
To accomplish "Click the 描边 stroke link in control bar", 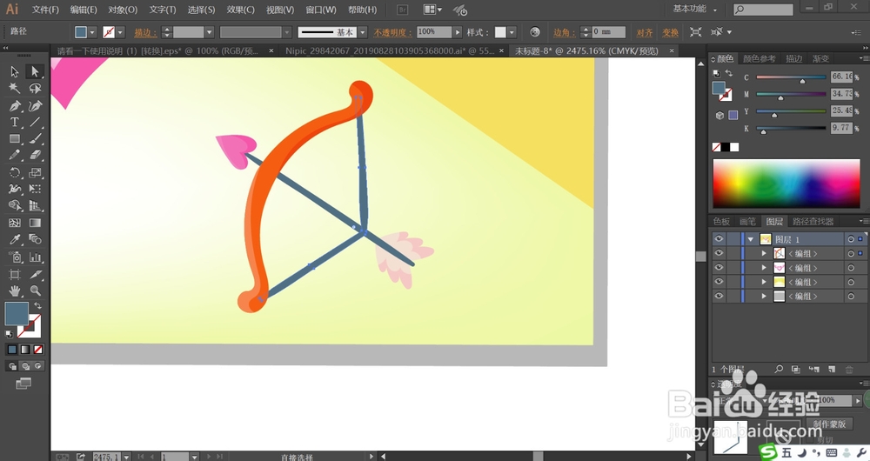I will tap(144, 32).
